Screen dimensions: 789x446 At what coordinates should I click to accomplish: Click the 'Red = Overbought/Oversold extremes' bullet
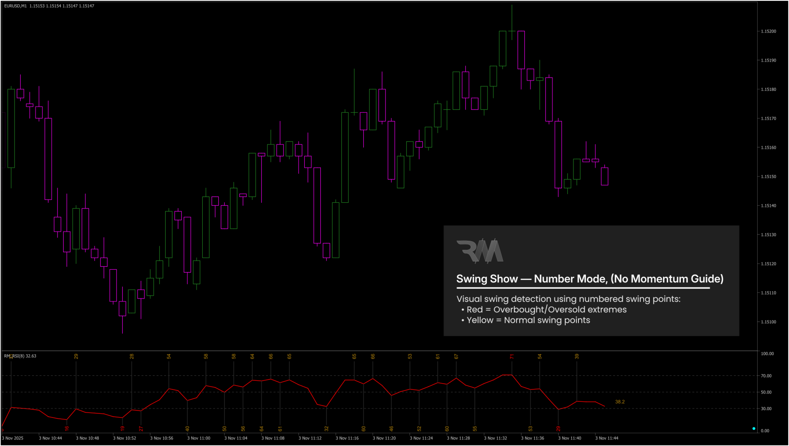point(544,310)
